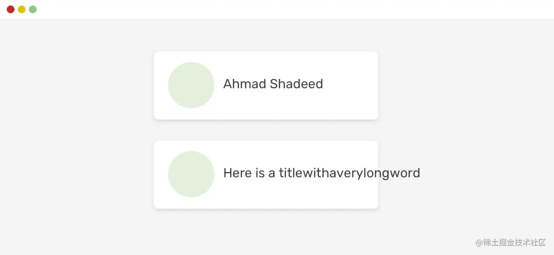Click the word "Here" in the second card
554x255 pixels.
(238, 173)
